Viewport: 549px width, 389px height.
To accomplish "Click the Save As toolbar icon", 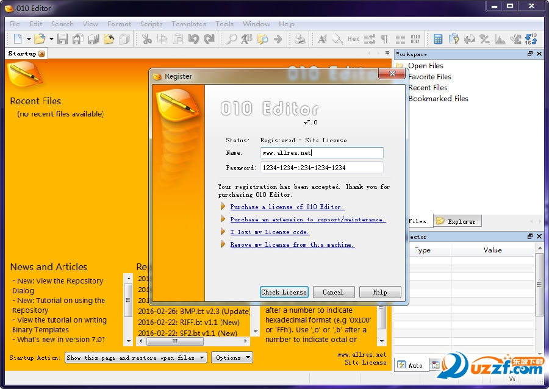I will [x=77, y=39].
